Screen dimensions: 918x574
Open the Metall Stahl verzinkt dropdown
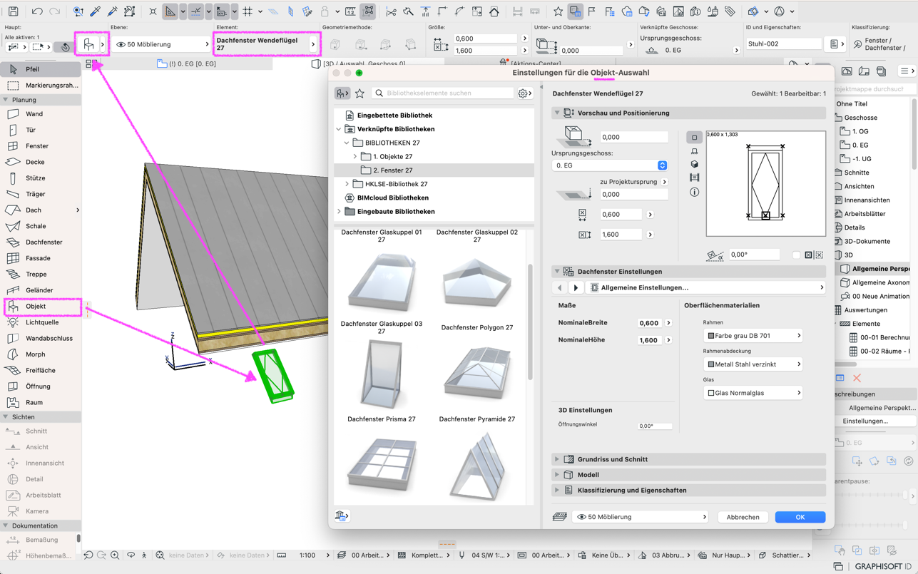tap(753, 364)
